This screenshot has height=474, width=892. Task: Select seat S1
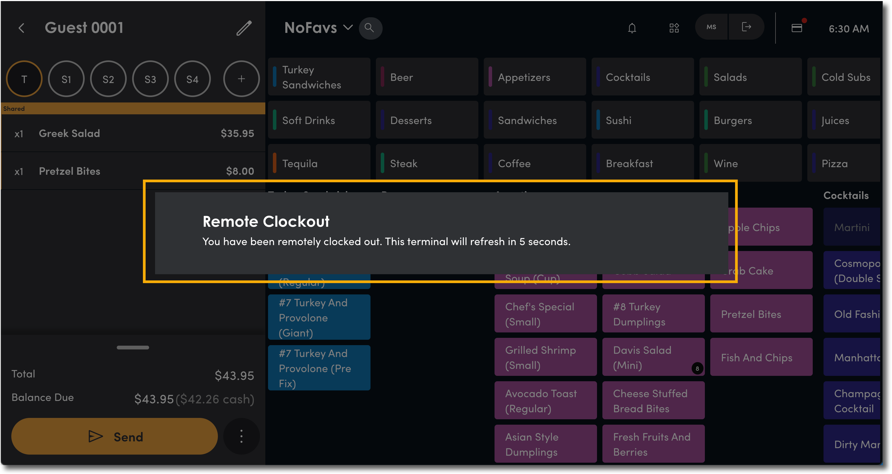point(66,79)
